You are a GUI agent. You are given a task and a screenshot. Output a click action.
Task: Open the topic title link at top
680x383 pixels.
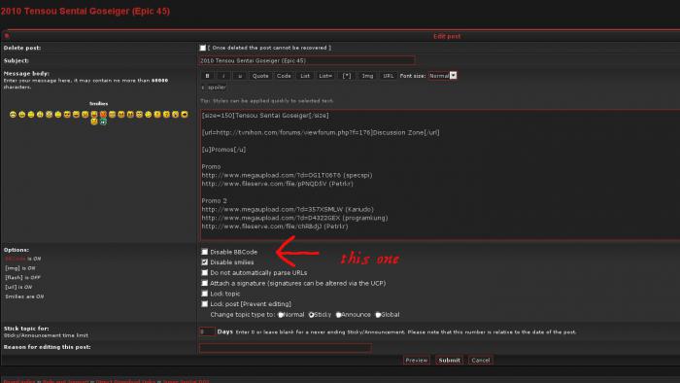tap(85, 12)
